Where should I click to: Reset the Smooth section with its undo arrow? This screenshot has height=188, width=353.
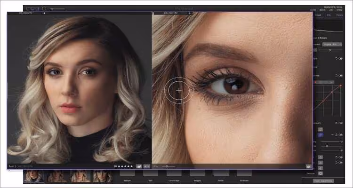[337, 123]
